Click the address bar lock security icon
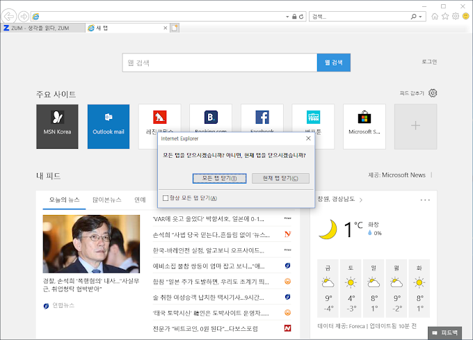The width and height of the screenshot is (473, 340). point(294,17)
